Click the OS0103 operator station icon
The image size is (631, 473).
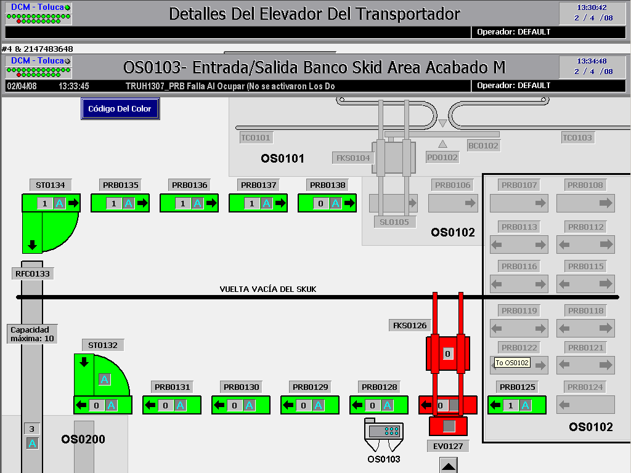(384, 436)
